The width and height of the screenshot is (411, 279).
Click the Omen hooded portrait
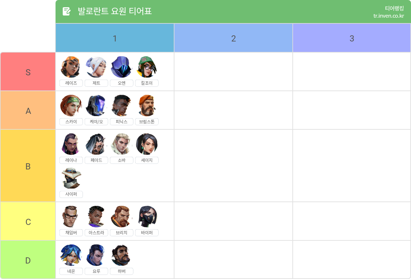(x=121, y=67)
